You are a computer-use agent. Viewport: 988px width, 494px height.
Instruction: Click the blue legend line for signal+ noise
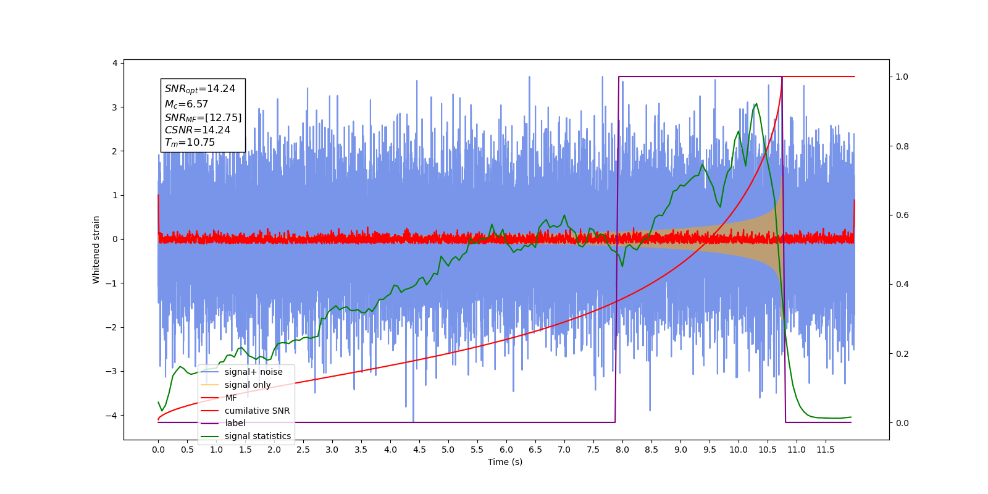tap(210, 372)
